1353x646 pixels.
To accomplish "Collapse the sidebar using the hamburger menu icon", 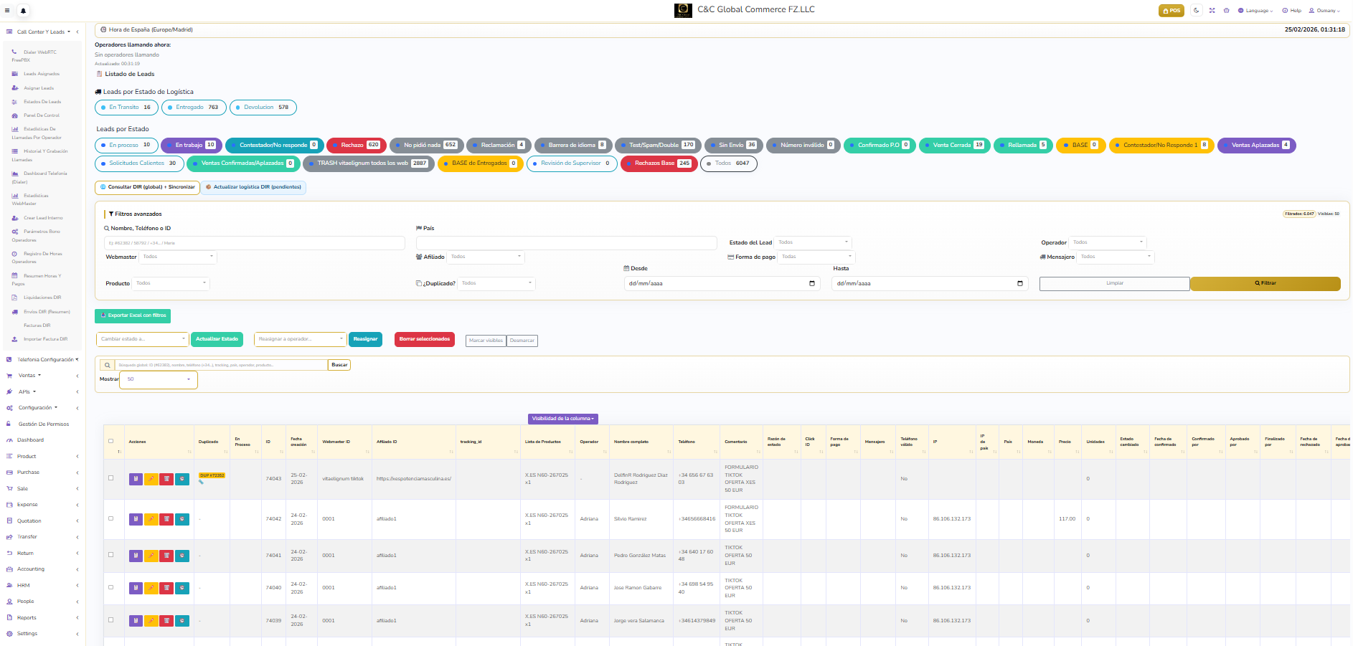I will tap(7, 11).
